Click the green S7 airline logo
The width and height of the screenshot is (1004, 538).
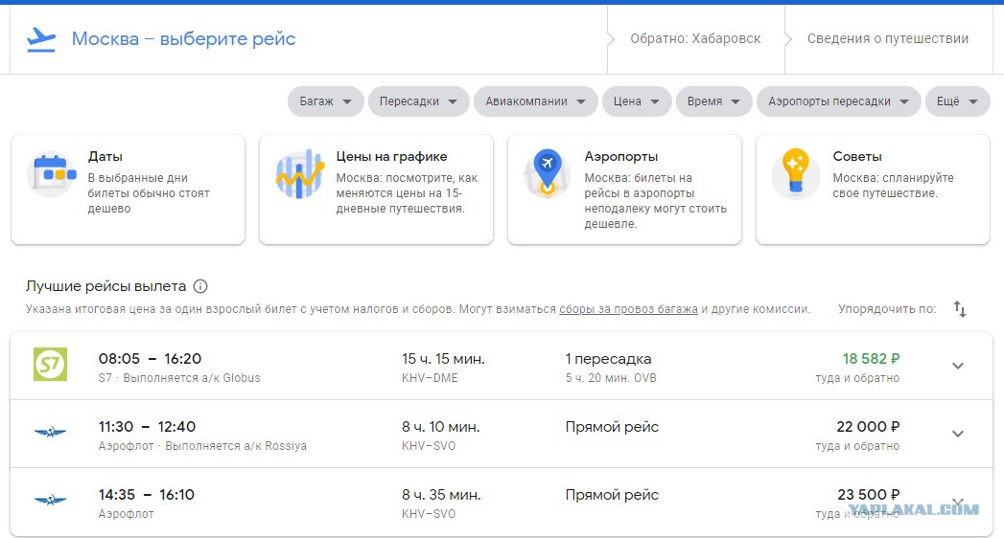coord(51,364)
